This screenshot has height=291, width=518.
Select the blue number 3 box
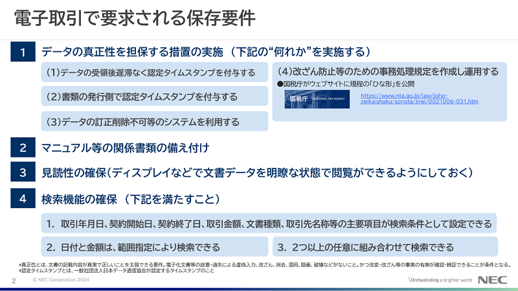(x=22, y=172)
